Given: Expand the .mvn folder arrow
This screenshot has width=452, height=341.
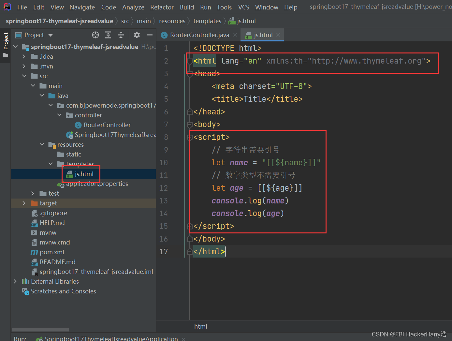Looking at the screenshot, I should coord(24,66).
